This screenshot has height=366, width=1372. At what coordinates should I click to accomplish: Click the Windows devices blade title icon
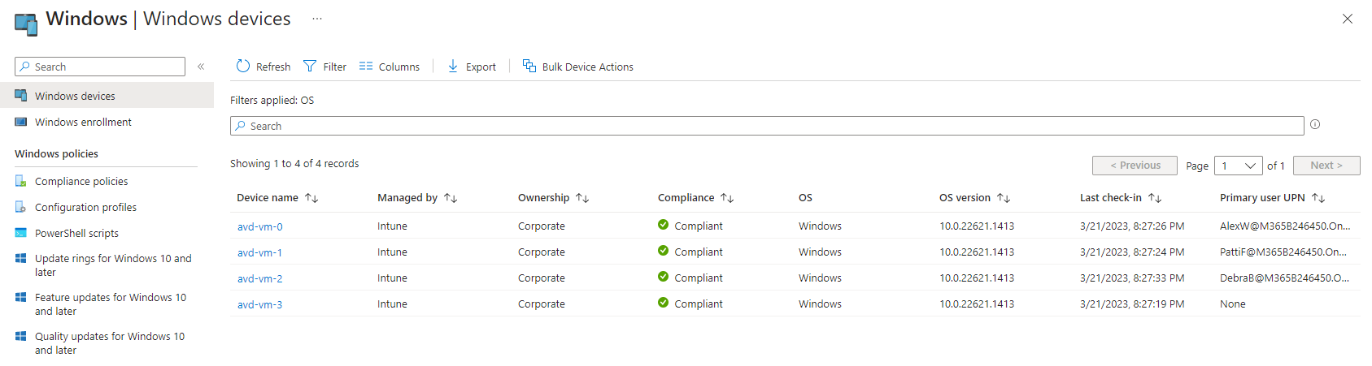point(26,24)
